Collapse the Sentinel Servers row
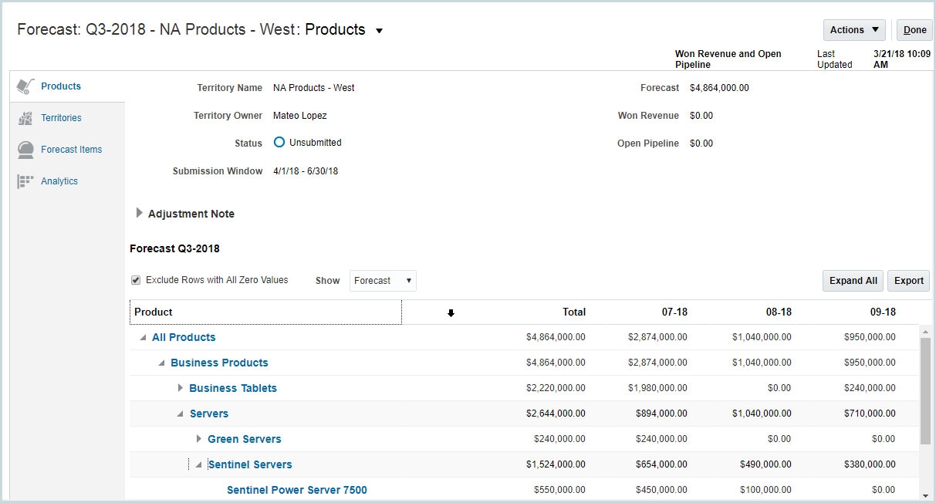Viewport: 936px width, 503px height. coord(198,465)
